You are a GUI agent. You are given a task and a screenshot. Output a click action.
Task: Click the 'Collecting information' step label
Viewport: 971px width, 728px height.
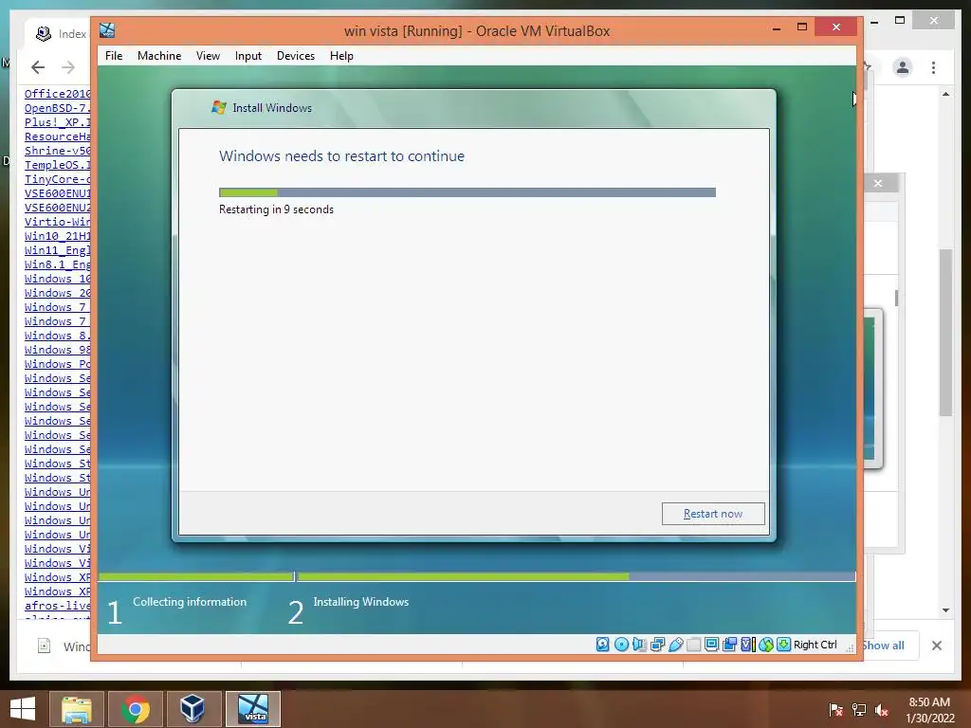pyautogui.click(x=190, y=602)
